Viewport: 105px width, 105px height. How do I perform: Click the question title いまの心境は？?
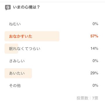click(x=26, y=7)
